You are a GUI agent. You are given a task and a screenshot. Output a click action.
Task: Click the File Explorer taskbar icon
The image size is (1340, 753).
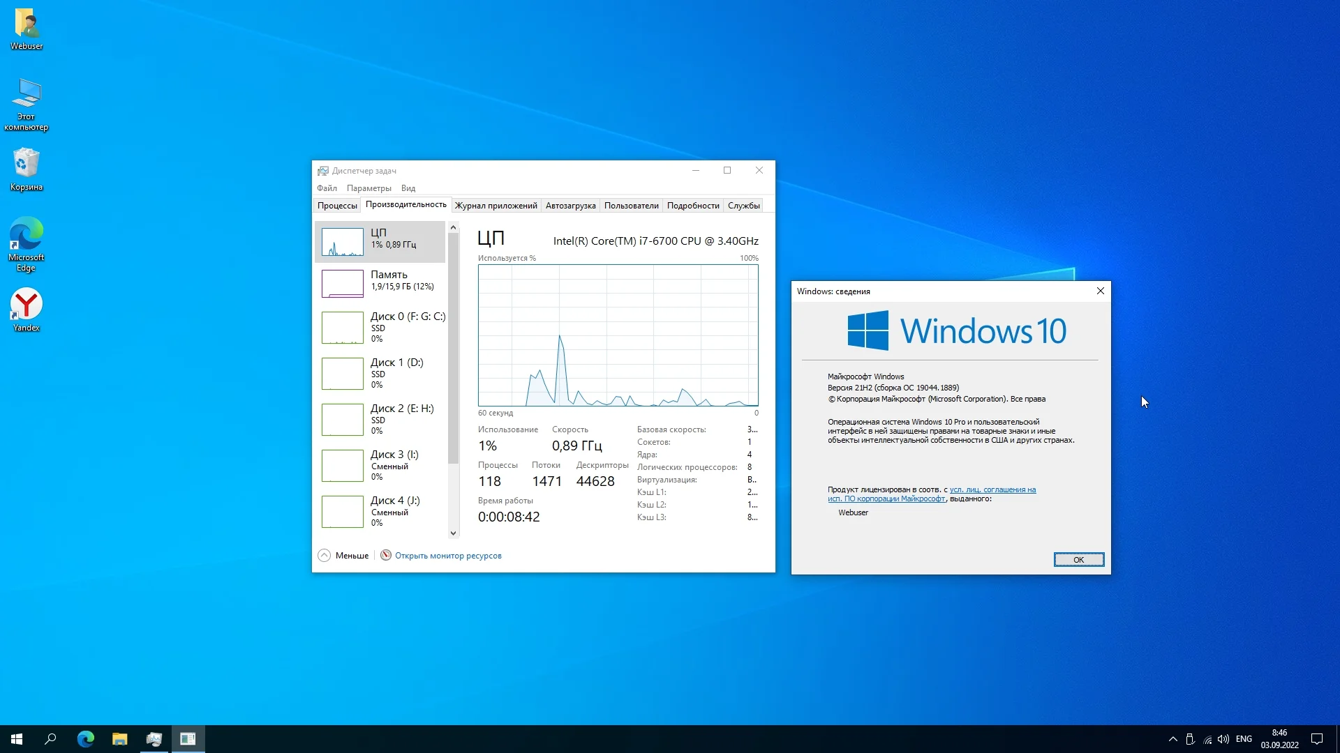[x=120, y=739]
